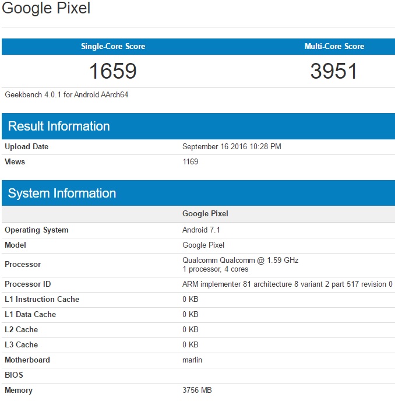
Task: Click the Model value 'Google Pixel'
Action: (x=203, y=245)
